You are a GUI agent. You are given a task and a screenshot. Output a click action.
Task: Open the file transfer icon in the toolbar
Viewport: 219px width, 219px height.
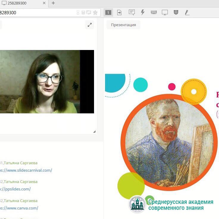tap(119, 12)
